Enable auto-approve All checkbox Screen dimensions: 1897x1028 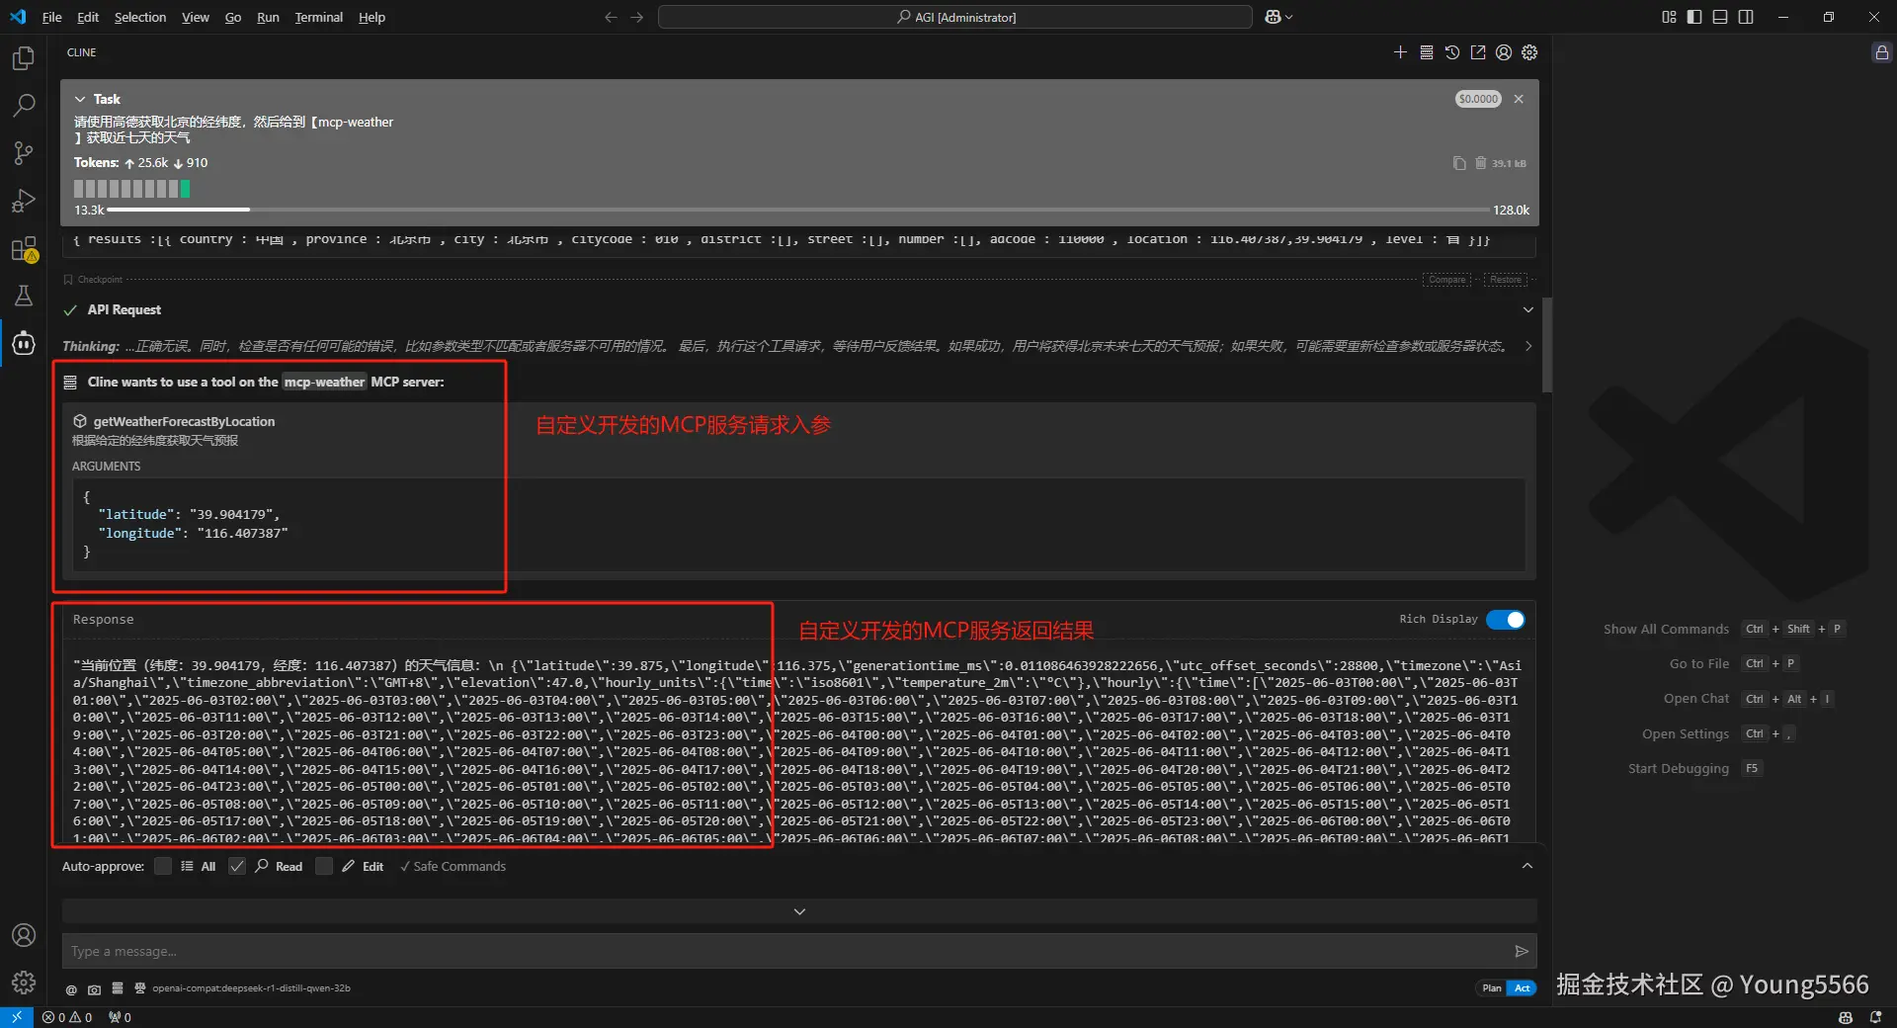(163, 866)
